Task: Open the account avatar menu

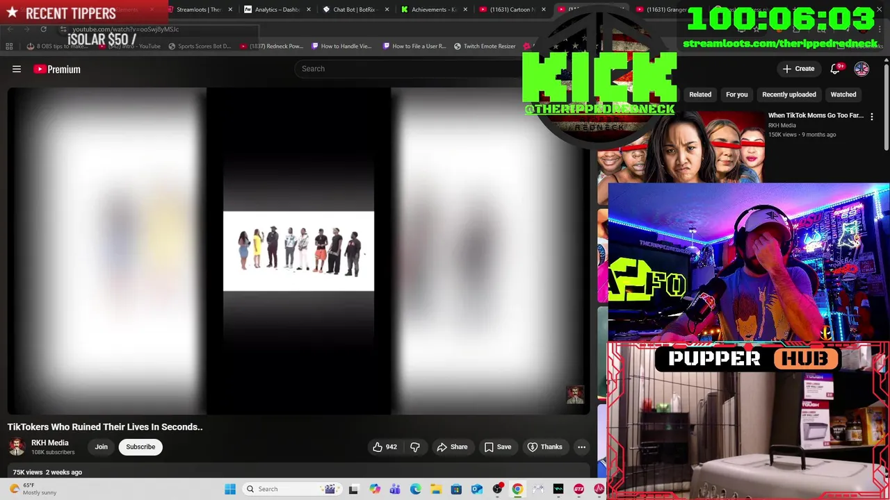Action: coord(861,69)
